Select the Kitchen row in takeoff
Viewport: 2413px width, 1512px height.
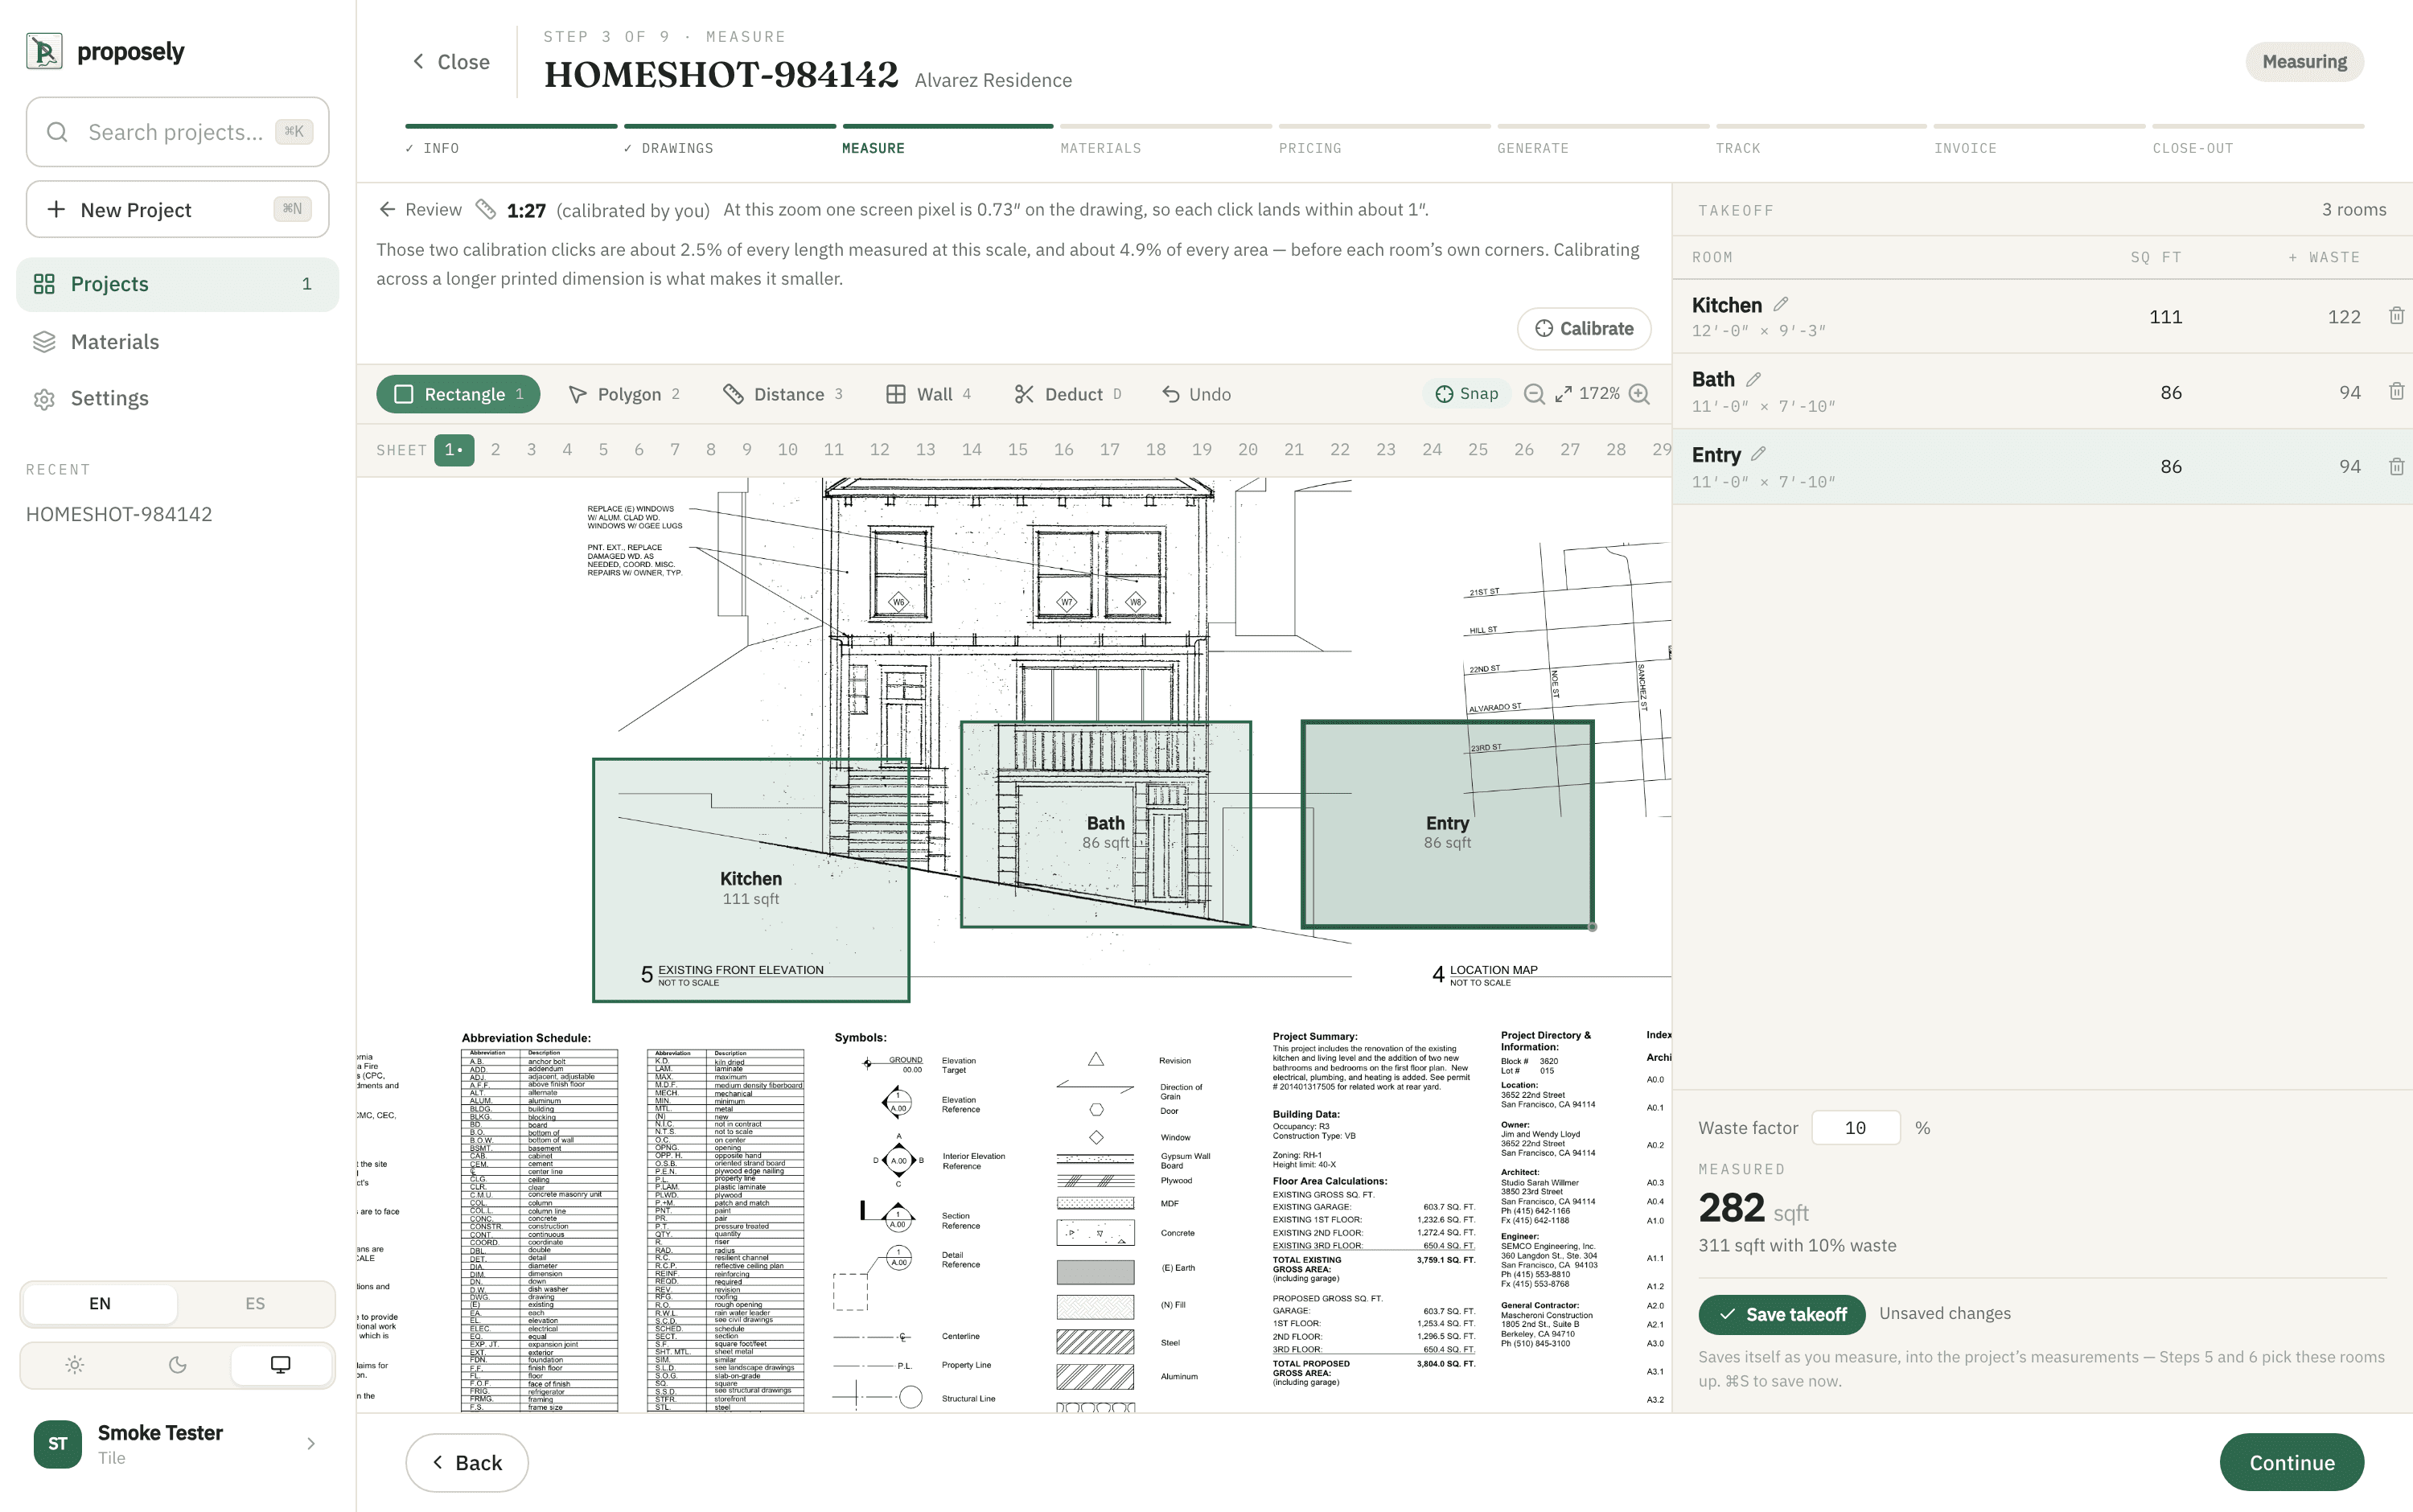point(2042,316)
